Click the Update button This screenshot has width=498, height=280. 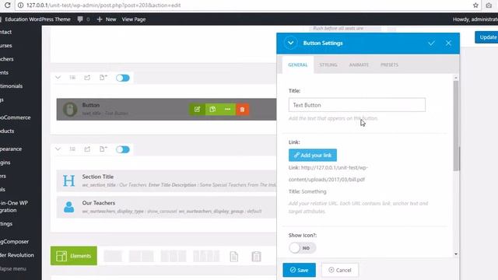pos(486,37)
